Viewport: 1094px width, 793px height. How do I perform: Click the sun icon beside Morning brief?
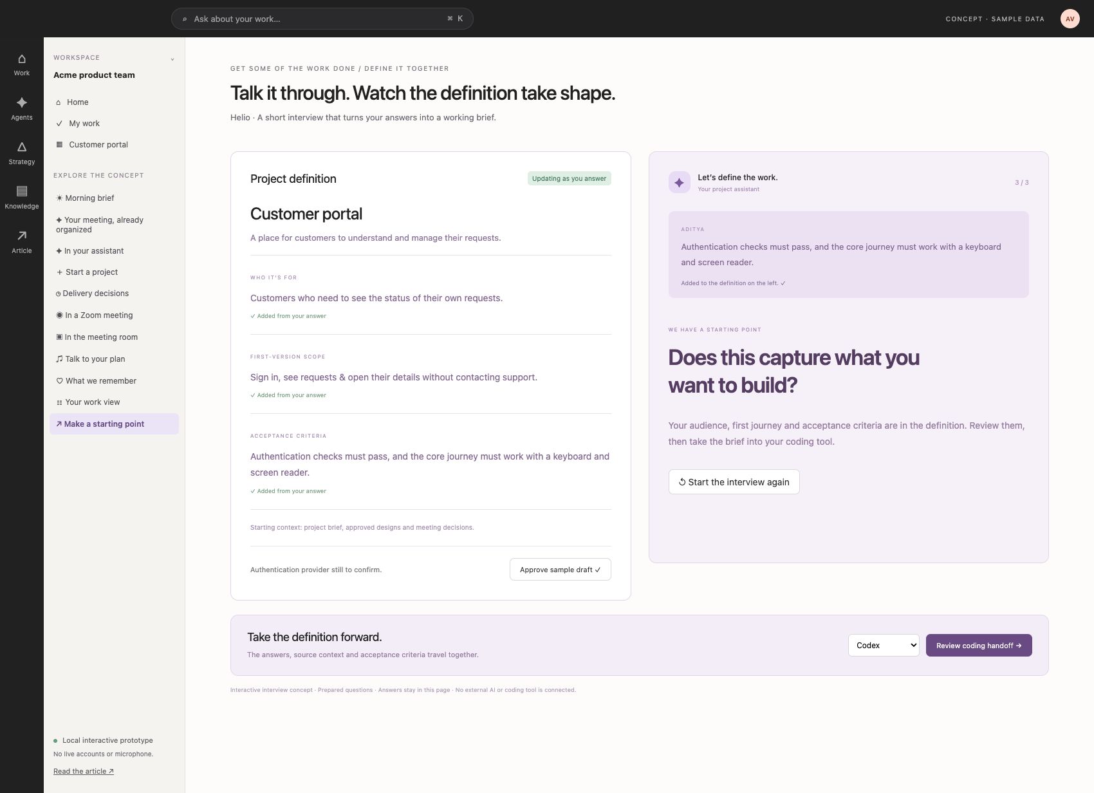click(59, 198)
